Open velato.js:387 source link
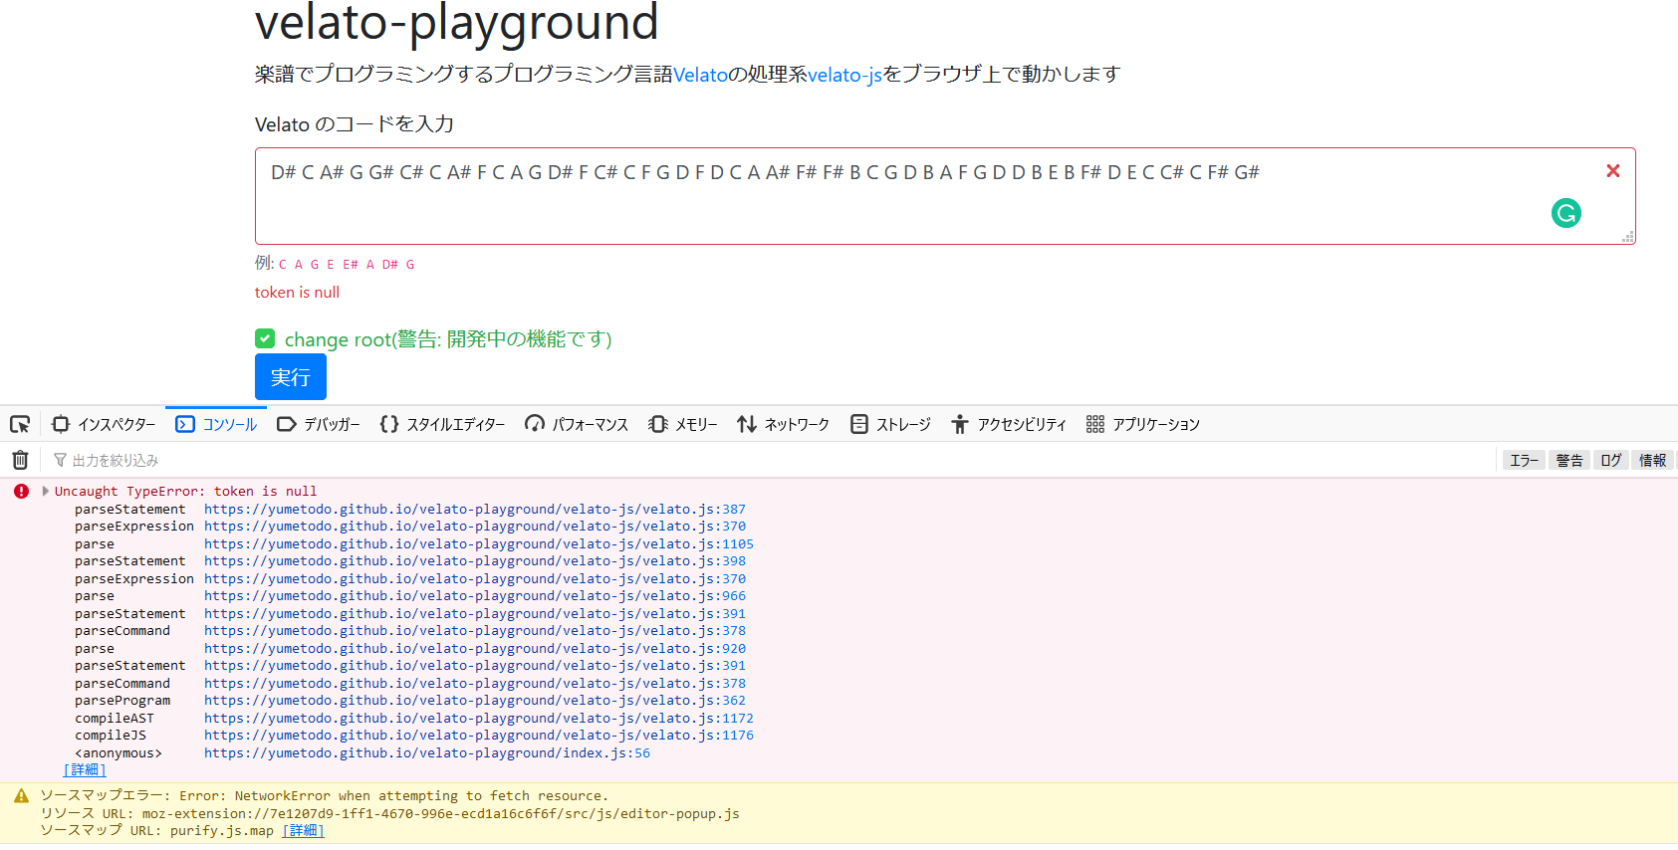Viewport: 1678px width, 850px height. tap(475, 510)
